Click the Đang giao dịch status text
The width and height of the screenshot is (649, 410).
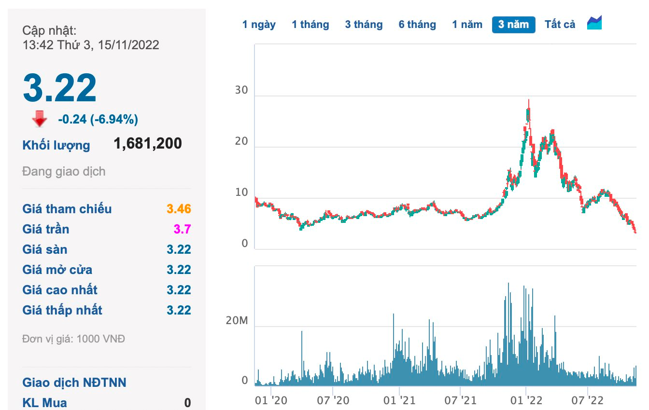coord(64,171)
